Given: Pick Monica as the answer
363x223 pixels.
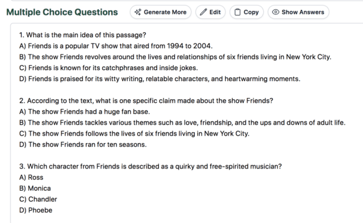Looking at the screenshot, I should point(35,188).
